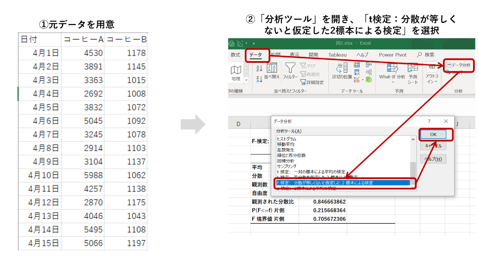Open 詳細設定 advanced filter option
Viewport: 479px width, 258px height.
(x=312, y=82)
